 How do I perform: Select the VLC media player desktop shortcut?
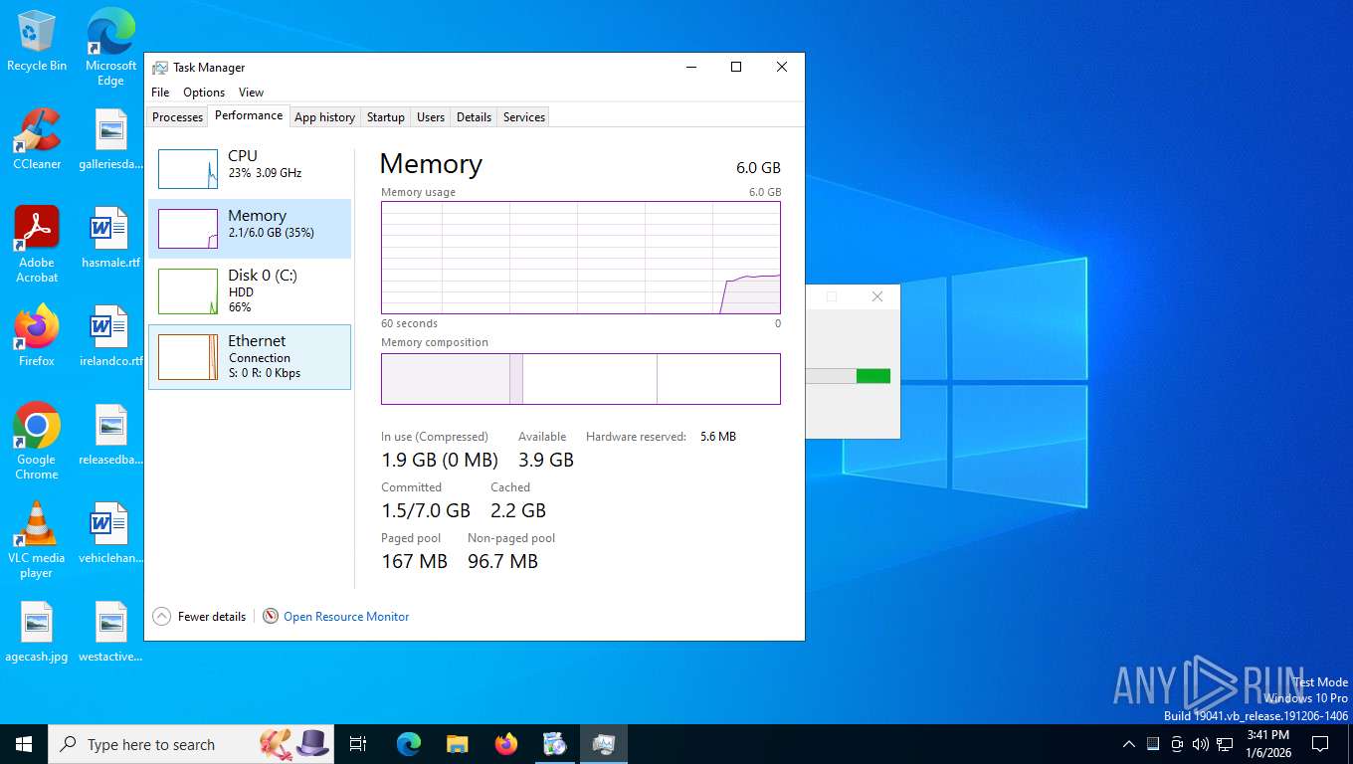point(37,540)
